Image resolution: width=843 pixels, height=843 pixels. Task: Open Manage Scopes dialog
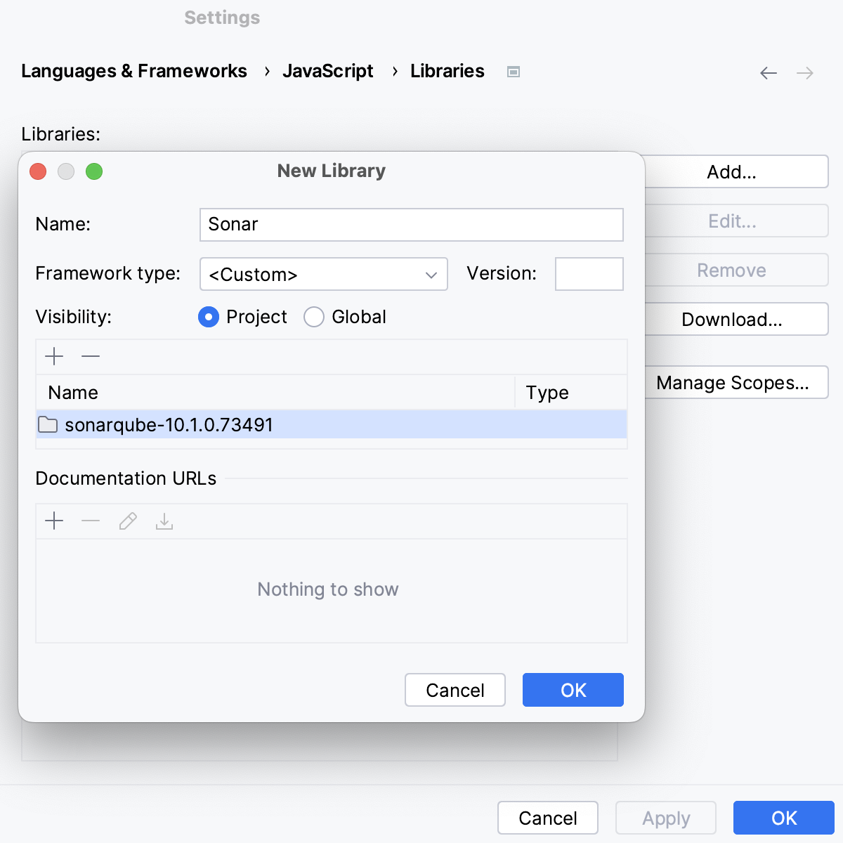735,382
